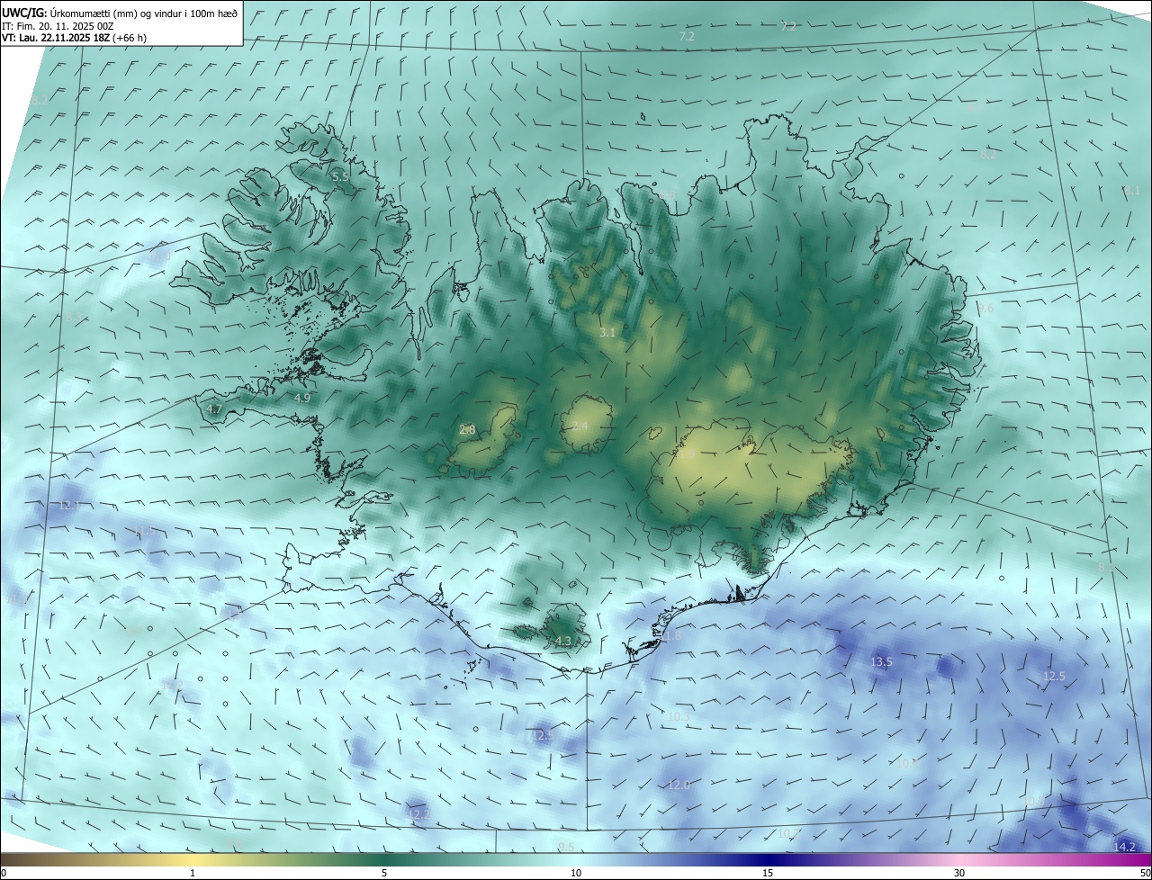1152x880 pixels.
Task: Click the 4.9 value on the peninsula
Action: tap(302, 398)
